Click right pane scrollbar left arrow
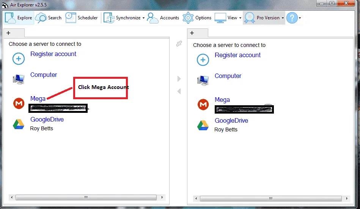 196,198
